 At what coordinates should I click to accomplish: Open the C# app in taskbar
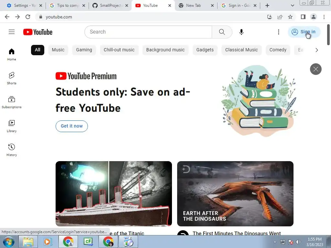pos(88,242)
